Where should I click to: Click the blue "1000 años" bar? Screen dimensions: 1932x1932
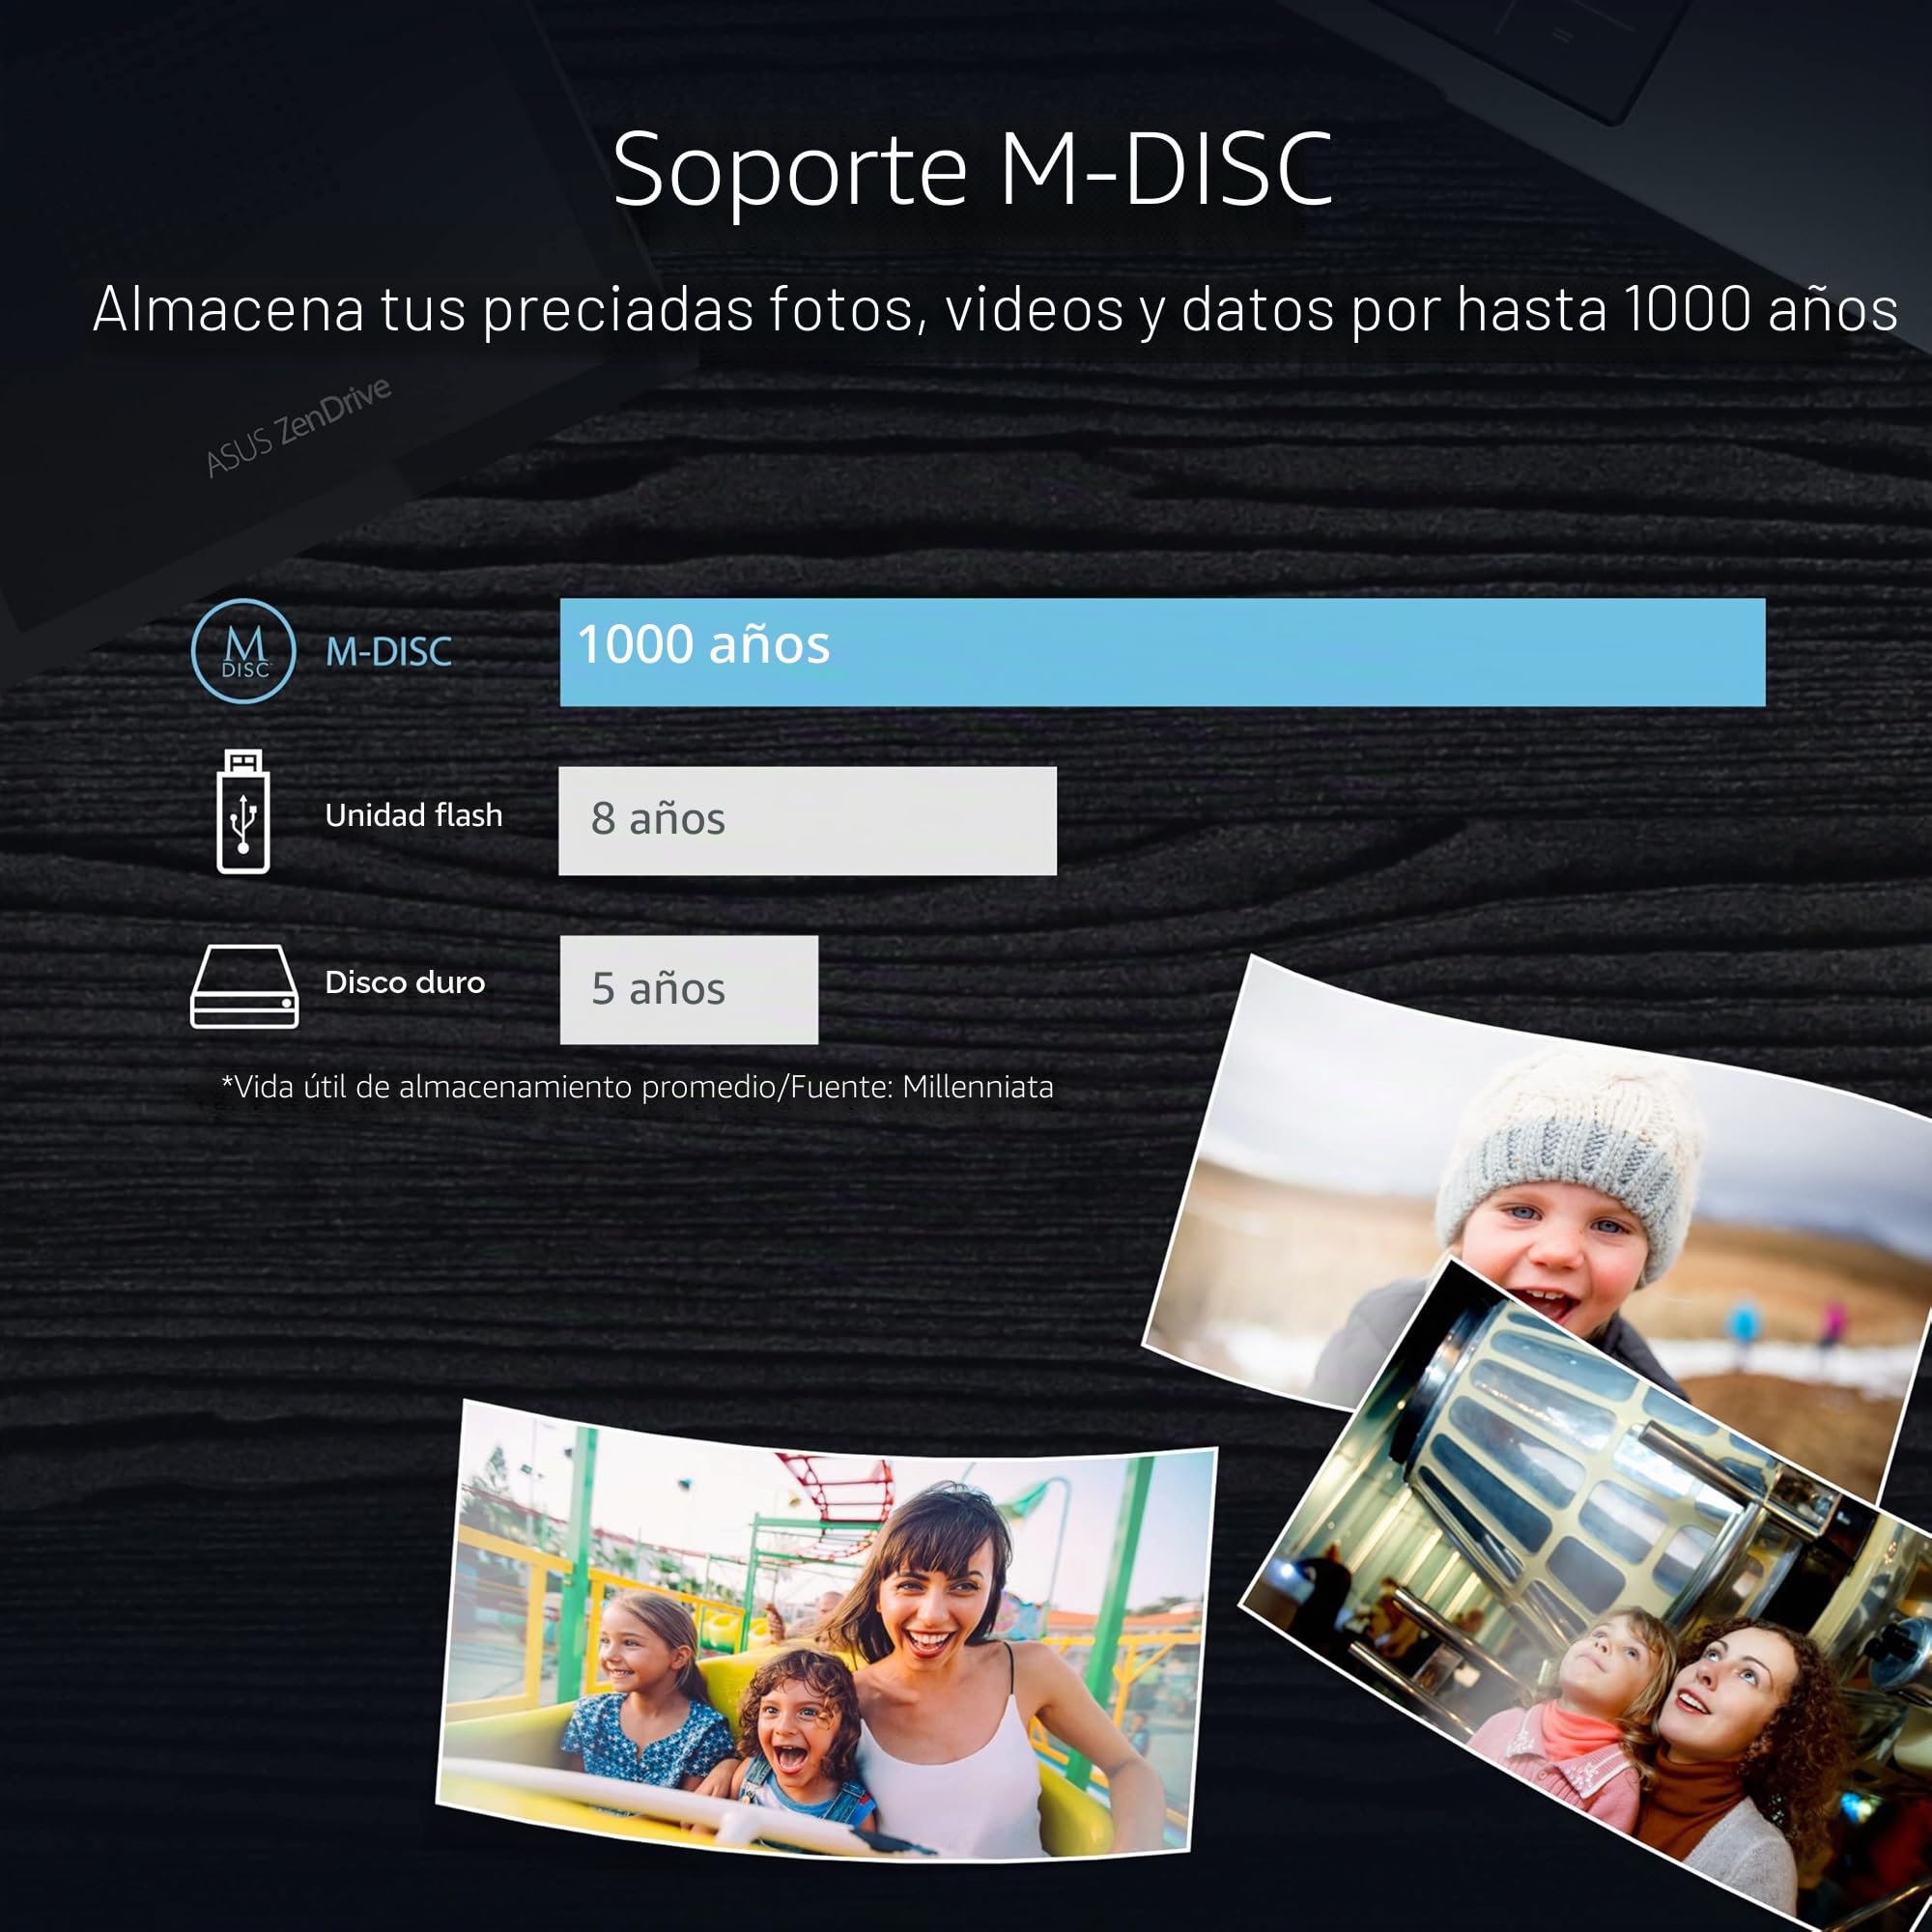(1162, 652)
